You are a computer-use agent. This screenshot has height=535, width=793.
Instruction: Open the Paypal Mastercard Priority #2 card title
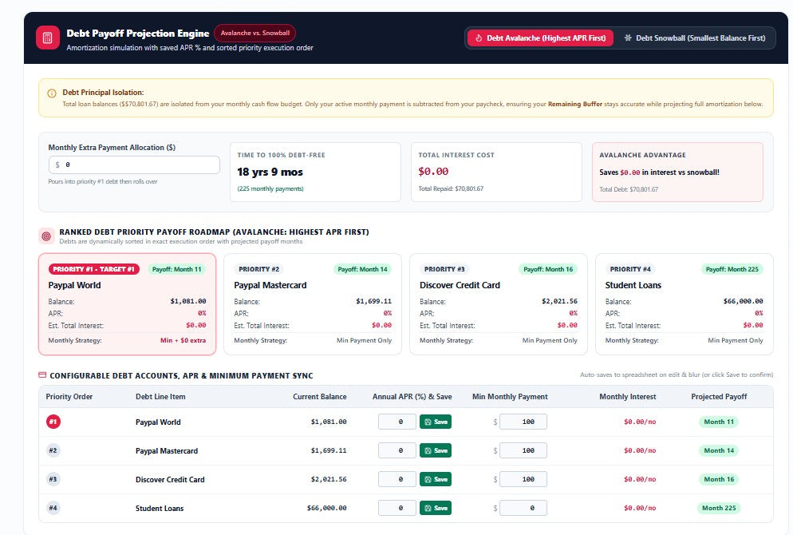coord(270,286)
